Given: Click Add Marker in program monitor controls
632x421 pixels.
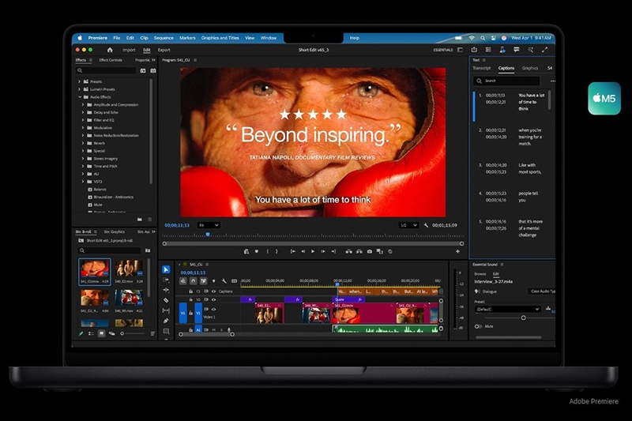Looking at the screenshot, I should point(256,251).
